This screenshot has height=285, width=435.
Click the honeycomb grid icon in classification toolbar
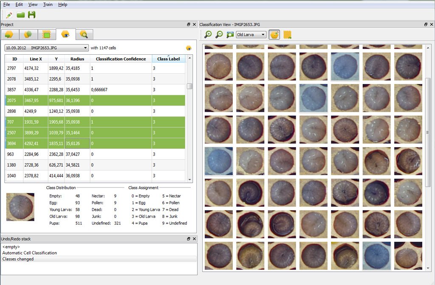click(x=288, y=35)
